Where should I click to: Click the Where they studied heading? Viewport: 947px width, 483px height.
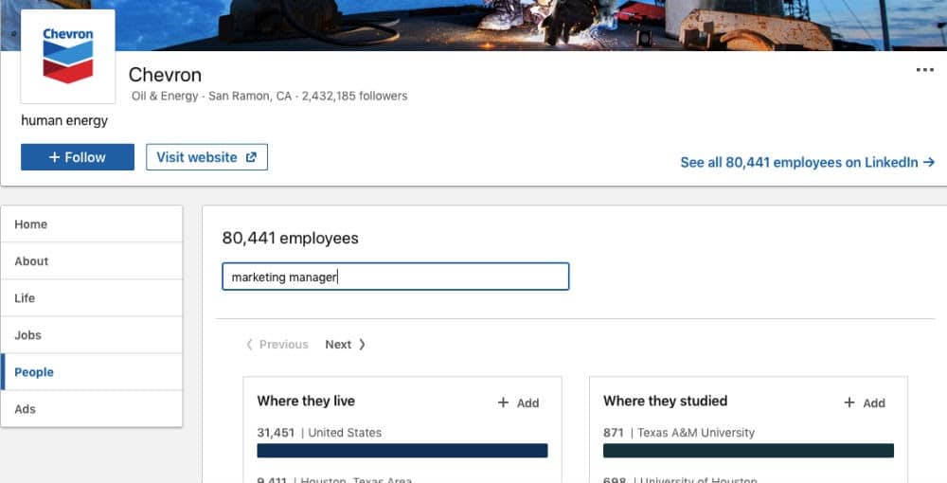point(665,401)
